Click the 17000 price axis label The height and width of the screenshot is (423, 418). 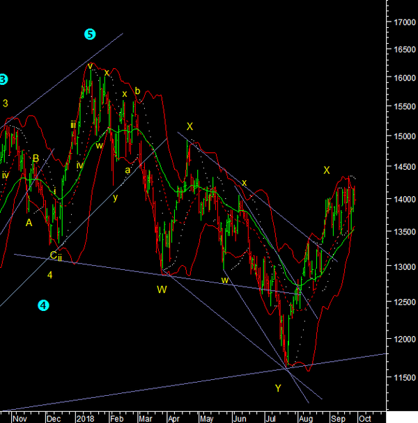[x=401, y=22]
